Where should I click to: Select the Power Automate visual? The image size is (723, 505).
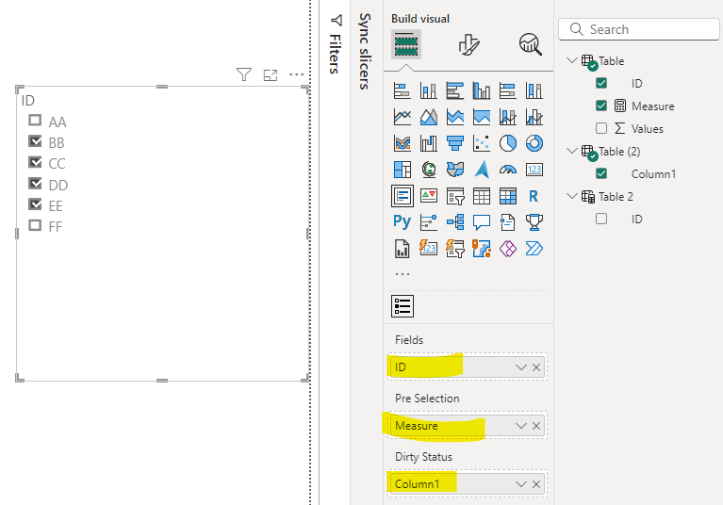coord(534,249)
